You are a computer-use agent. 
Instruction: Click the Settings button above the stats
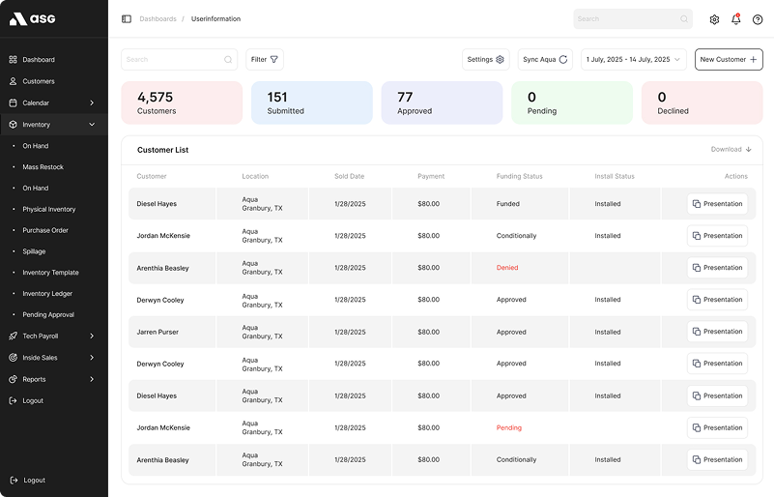click(485, 60)
